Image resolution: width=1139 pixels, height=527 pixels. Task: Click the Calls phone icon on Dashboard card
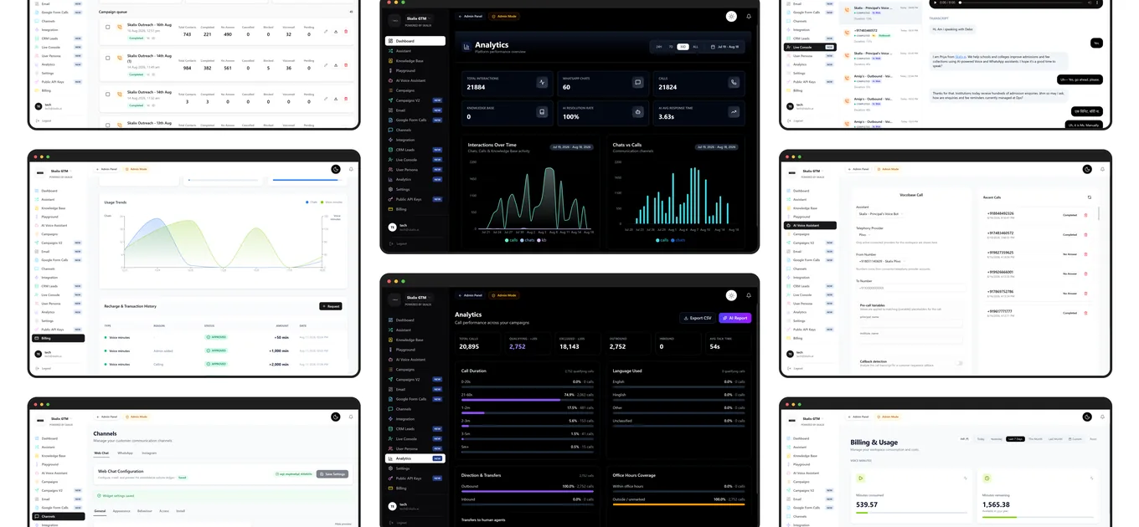pos(734,83)
